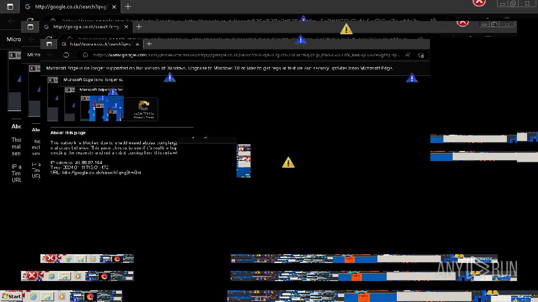
Task: Minimize the middle Edge window
Action: tap(484, 24)
